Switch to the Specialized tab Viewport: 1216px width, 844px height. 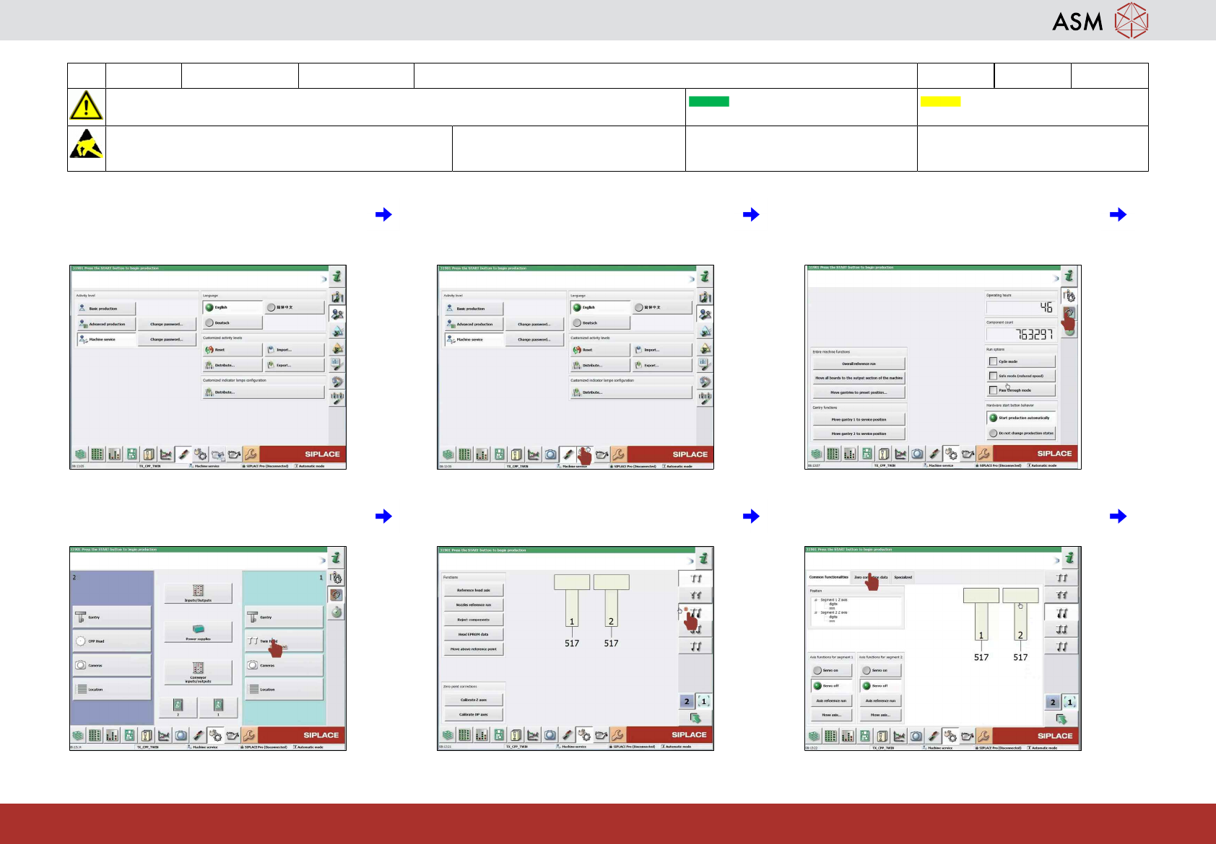pos(903,577)
